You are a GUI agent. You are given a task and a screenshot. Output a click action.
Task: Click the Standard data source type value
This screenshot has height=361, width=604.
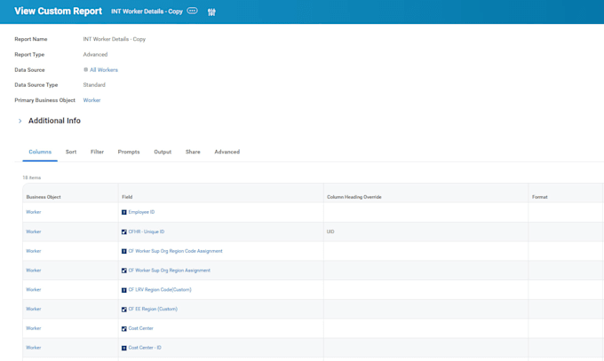tap(94, 84)
